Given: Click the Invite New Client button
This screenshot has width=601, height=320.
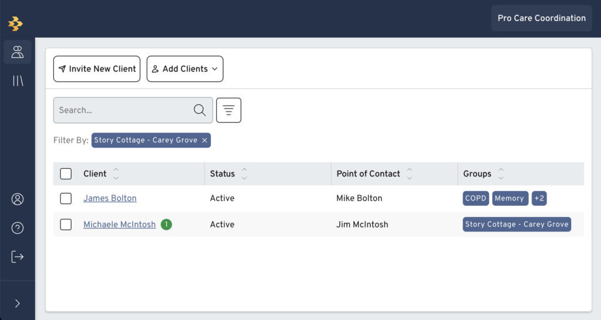Looking at the screenshot, I should (x=97, y=69).
